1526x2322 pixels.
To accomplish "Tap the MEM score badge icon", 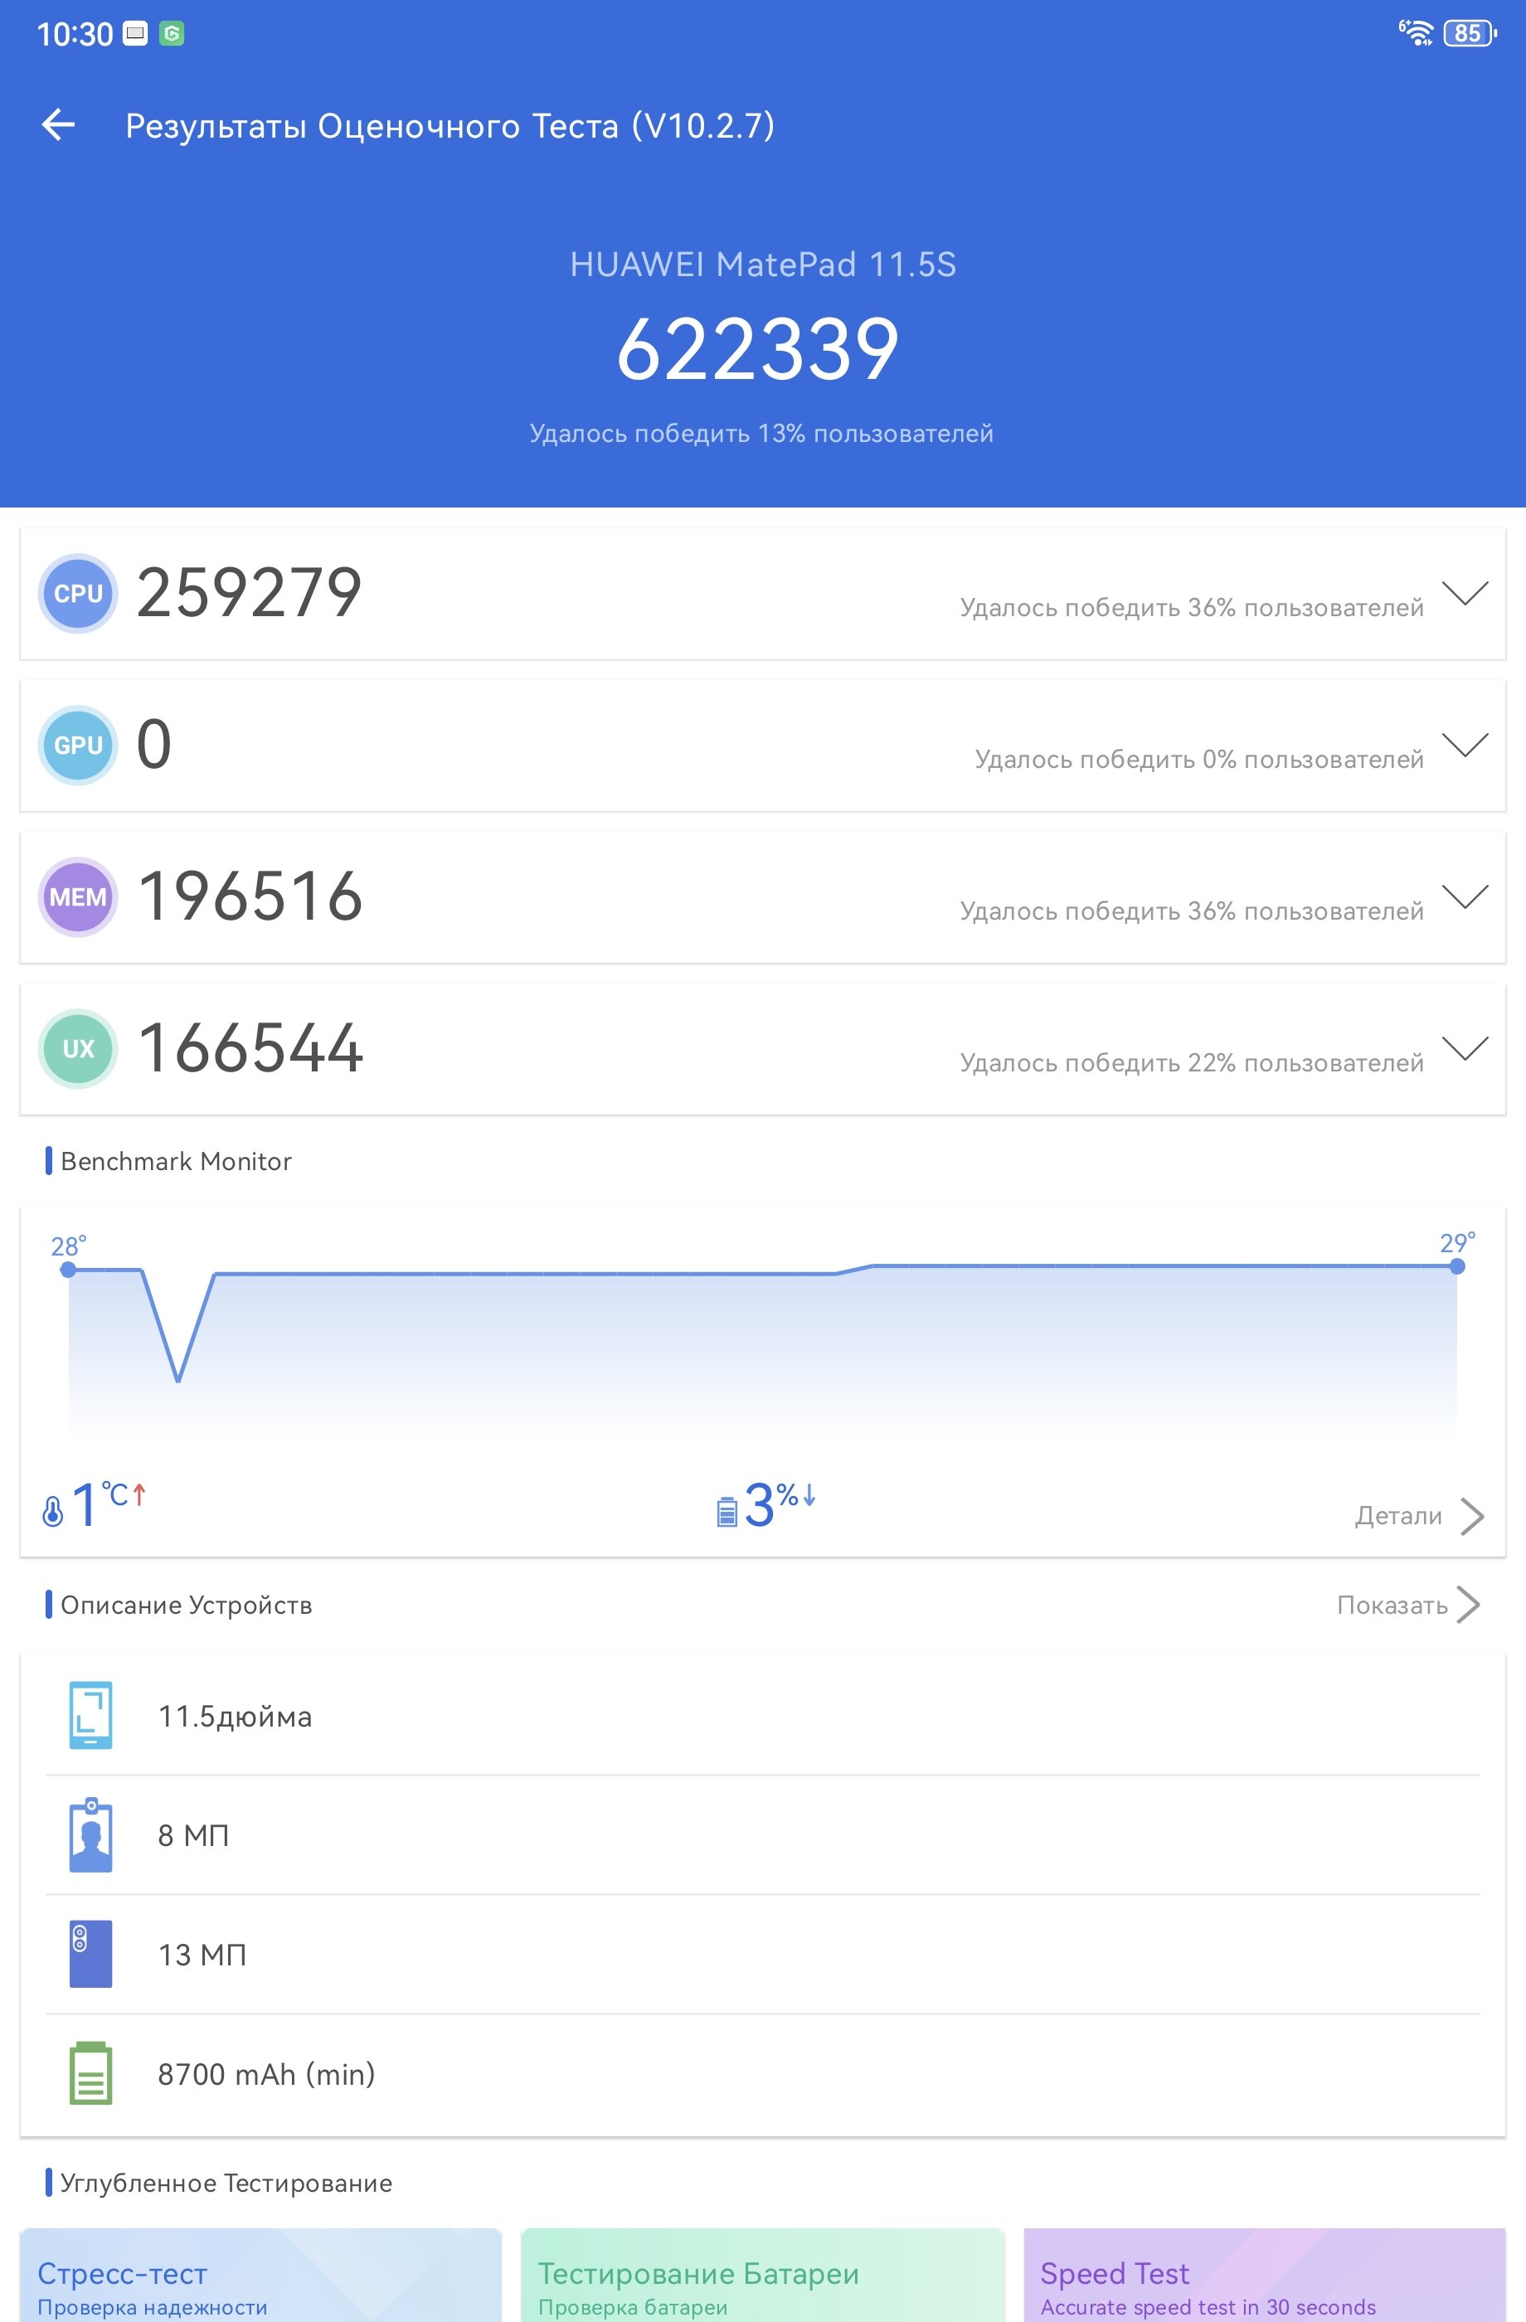I will tap(78, 896).
